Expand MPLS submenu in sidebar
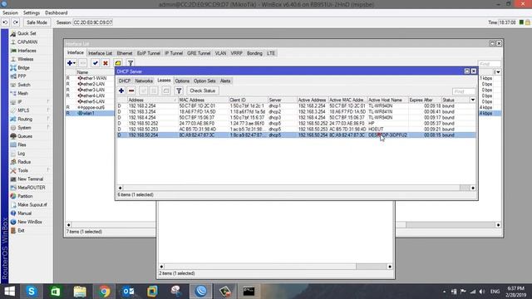Screen dimensions: 532x299 [48, 110]
